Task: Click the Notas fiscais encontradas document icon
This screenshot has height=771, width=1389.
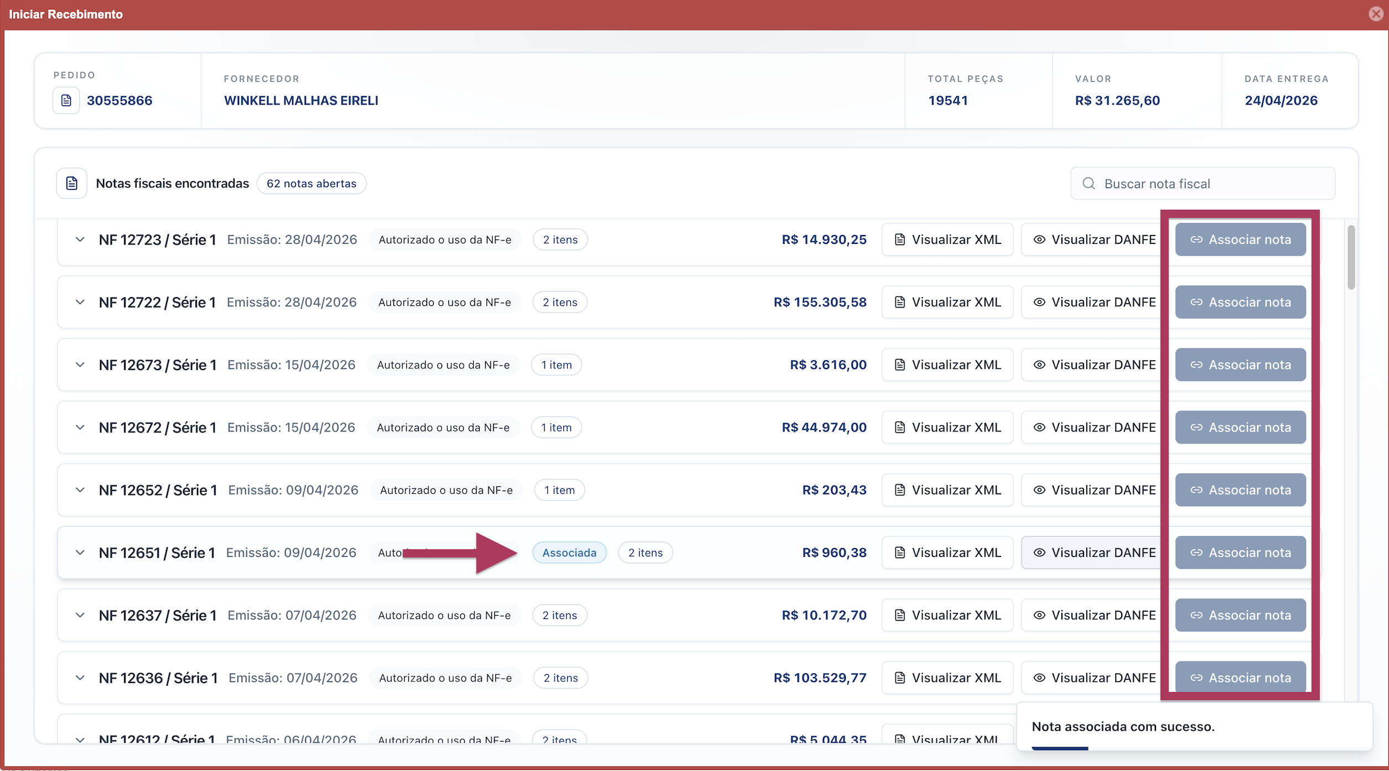Action: [x=72, y=183]
